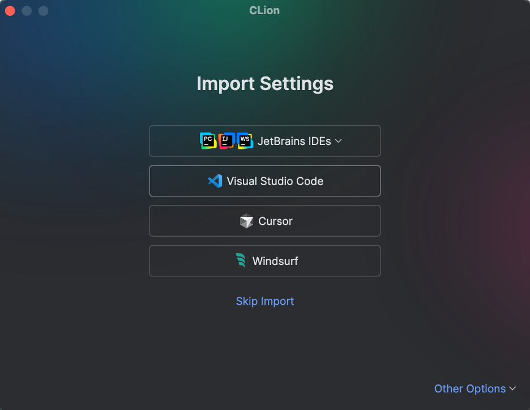This screenshot has width=530, height=410.
Task: Click the blue VS Code chevron icon
Action: tap(216, 181)
